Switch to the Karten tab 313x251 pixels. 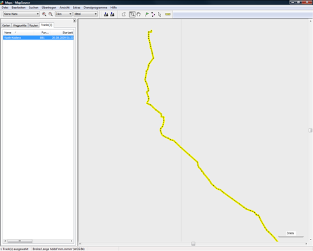[x=6, y=26]
